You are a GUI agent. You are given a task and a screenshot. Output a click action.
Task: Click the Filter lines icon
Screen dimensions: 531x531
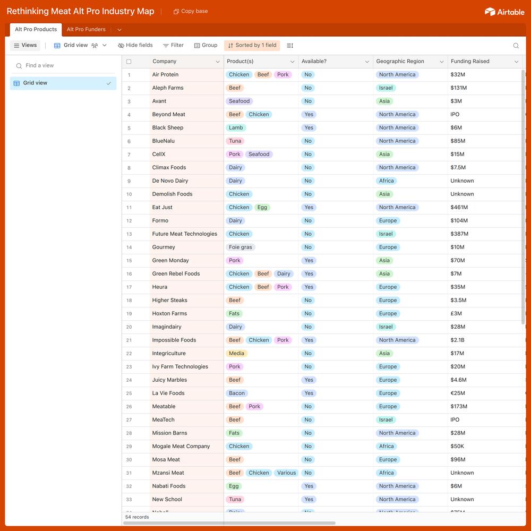pos(166,45)
